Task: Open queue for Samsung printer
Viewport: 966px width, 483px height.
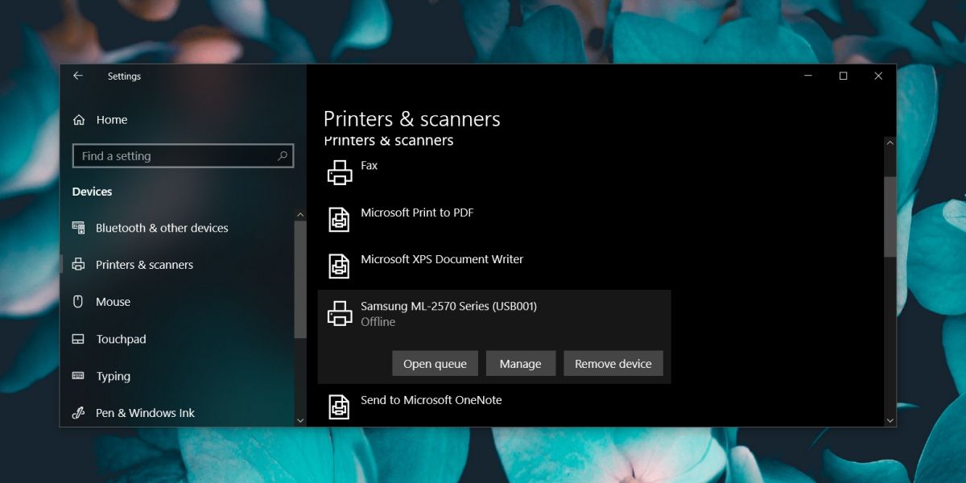Action: tap(435, 363)
